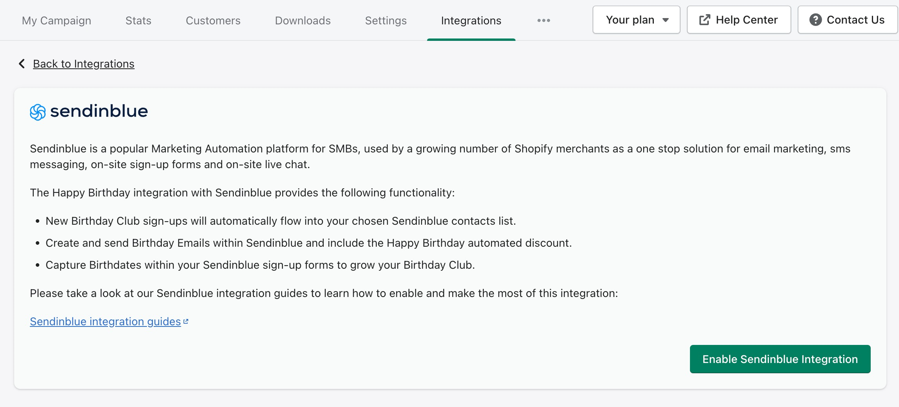The image size is (899, 407).
Task: Expand the Your plan dropdown
Action: coord(636,20)
